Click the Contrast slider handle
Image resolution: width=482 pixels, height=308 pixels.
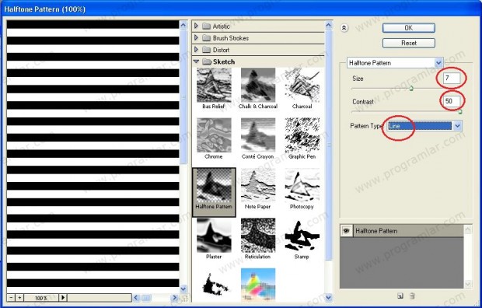point(460,112)
